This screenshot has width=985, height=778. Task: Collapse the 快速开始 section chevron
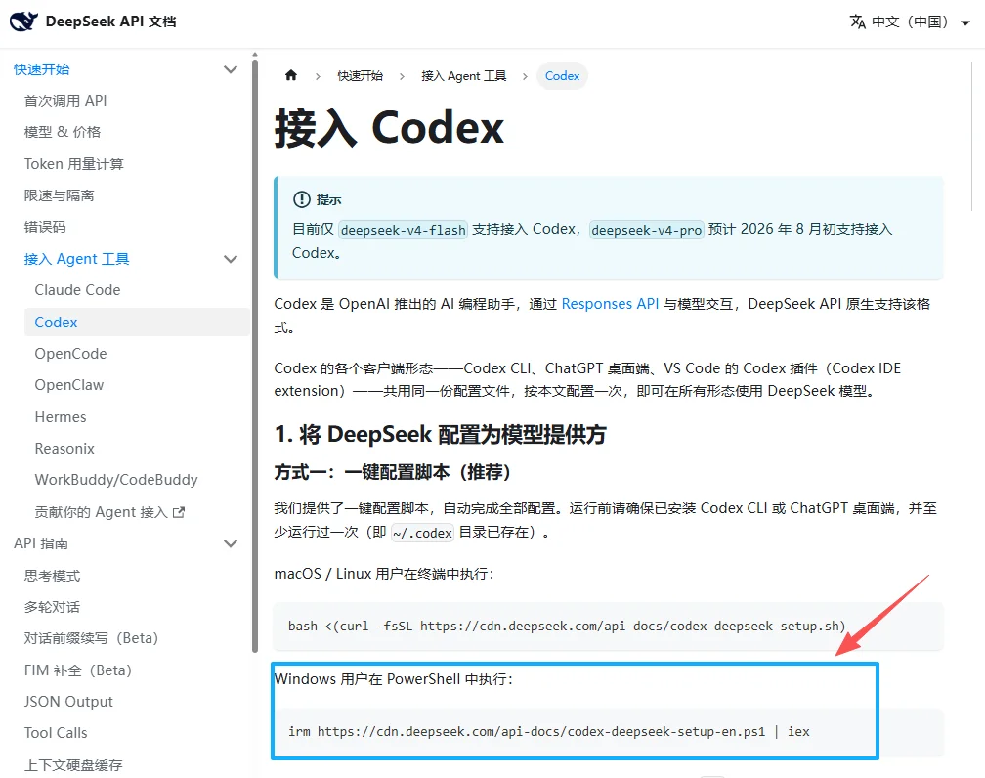click(x=231, y=69)
